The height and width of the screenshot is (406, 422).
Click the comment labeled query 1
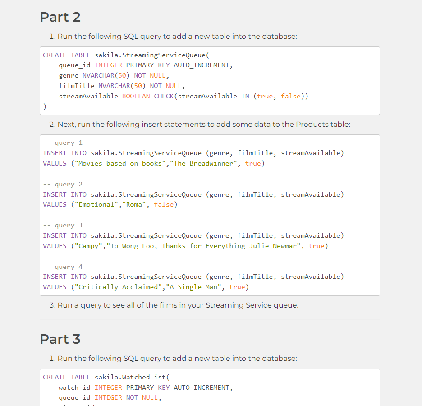pos(62,142)
